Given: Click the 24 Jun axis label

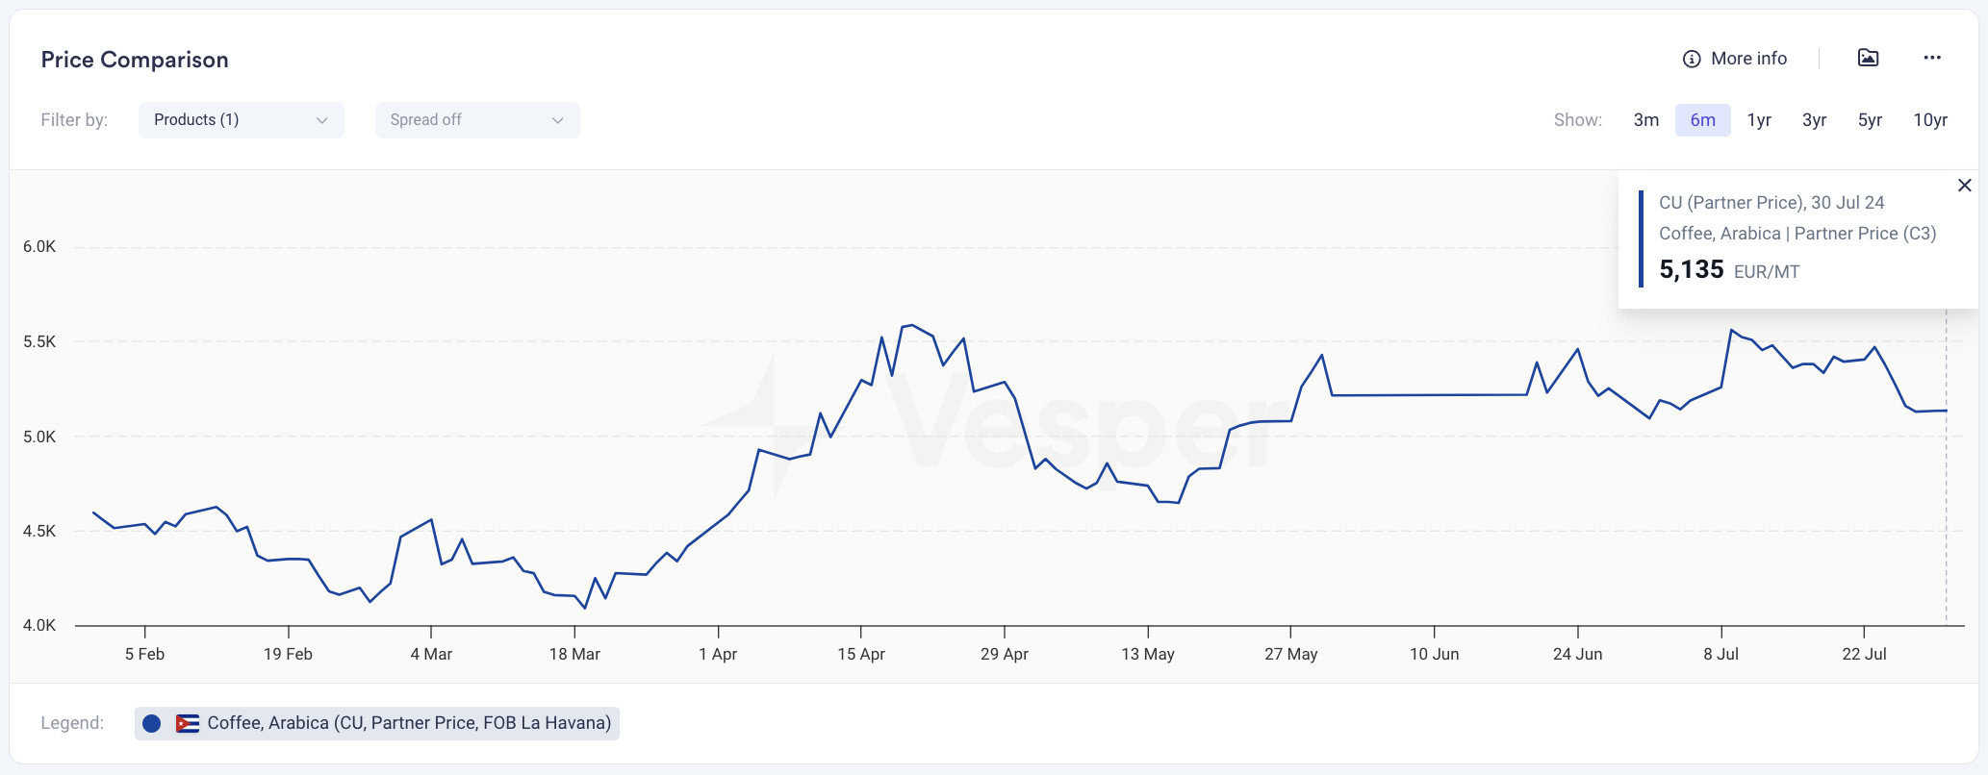Looking at the screenshot, I should point(1577,654).
